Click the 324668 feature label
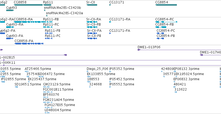Viewport: 221px width, 114px height. [x=95, y=84]
